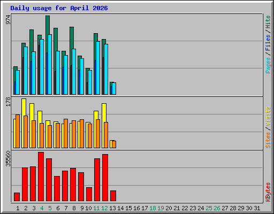Click day 13 on the x-axis
The height and width of the screenshot is (214, 274).
112,208
